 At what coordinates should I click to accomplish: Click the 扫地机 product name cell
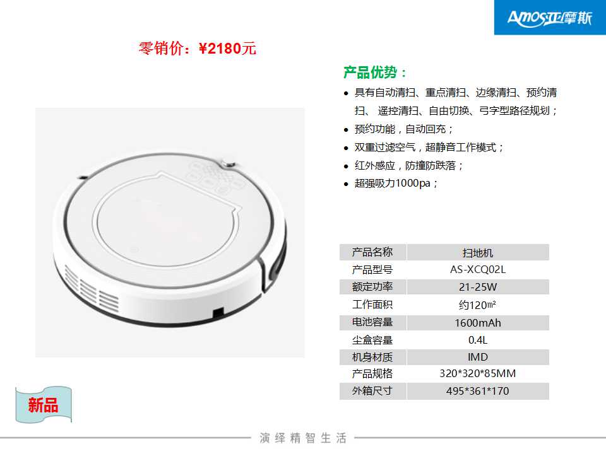(x=478, y=253)
